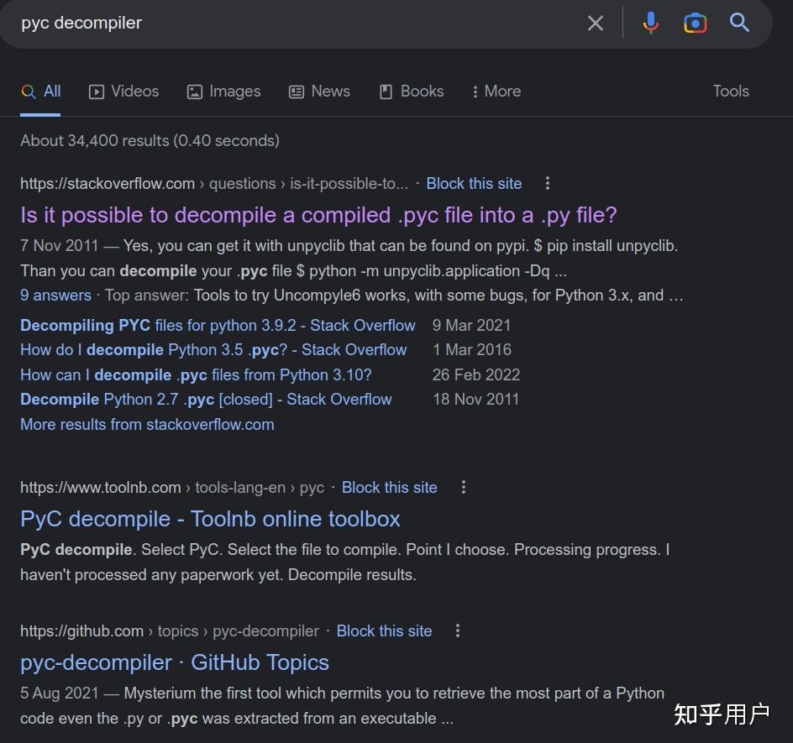Open the result about decompiling .pyc into .py

[x=318, y=215]
